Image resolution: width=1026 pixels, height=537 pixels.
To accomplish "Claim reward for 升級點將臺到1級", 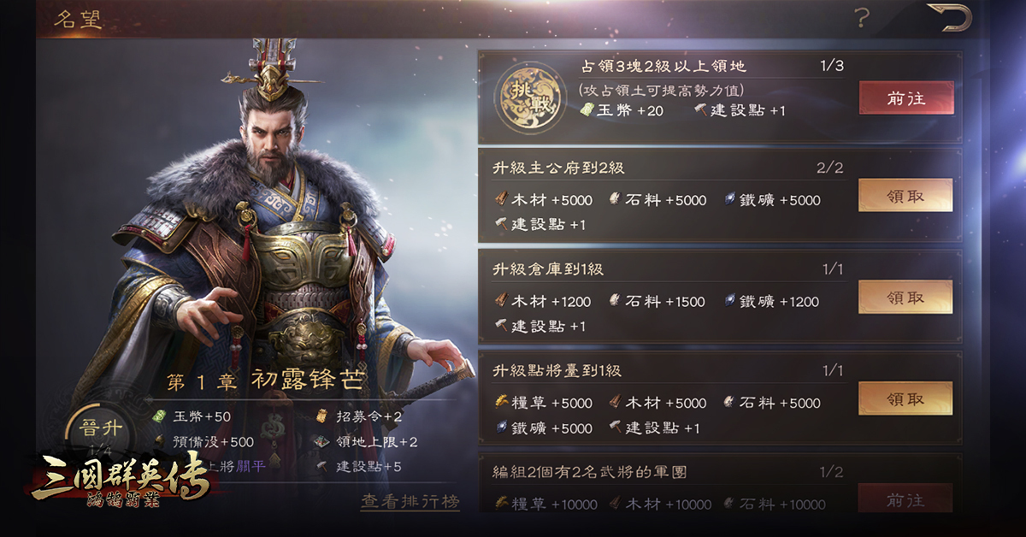I will point(905,399).
